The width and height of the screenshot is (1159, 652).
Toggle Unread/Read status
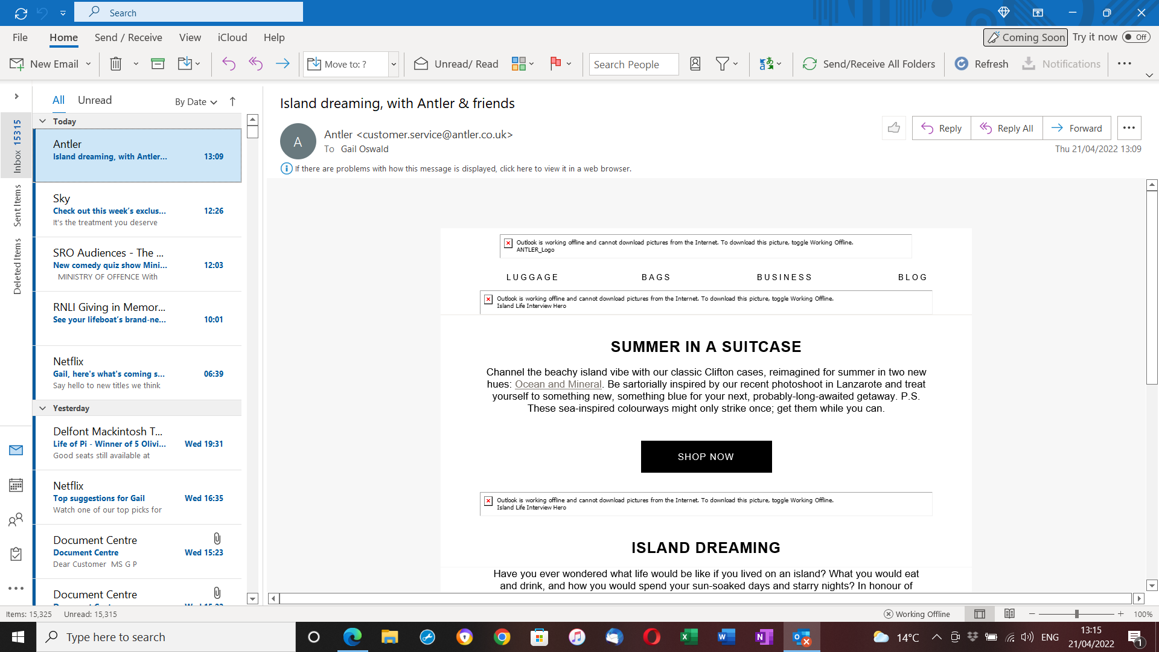point(456,64)
